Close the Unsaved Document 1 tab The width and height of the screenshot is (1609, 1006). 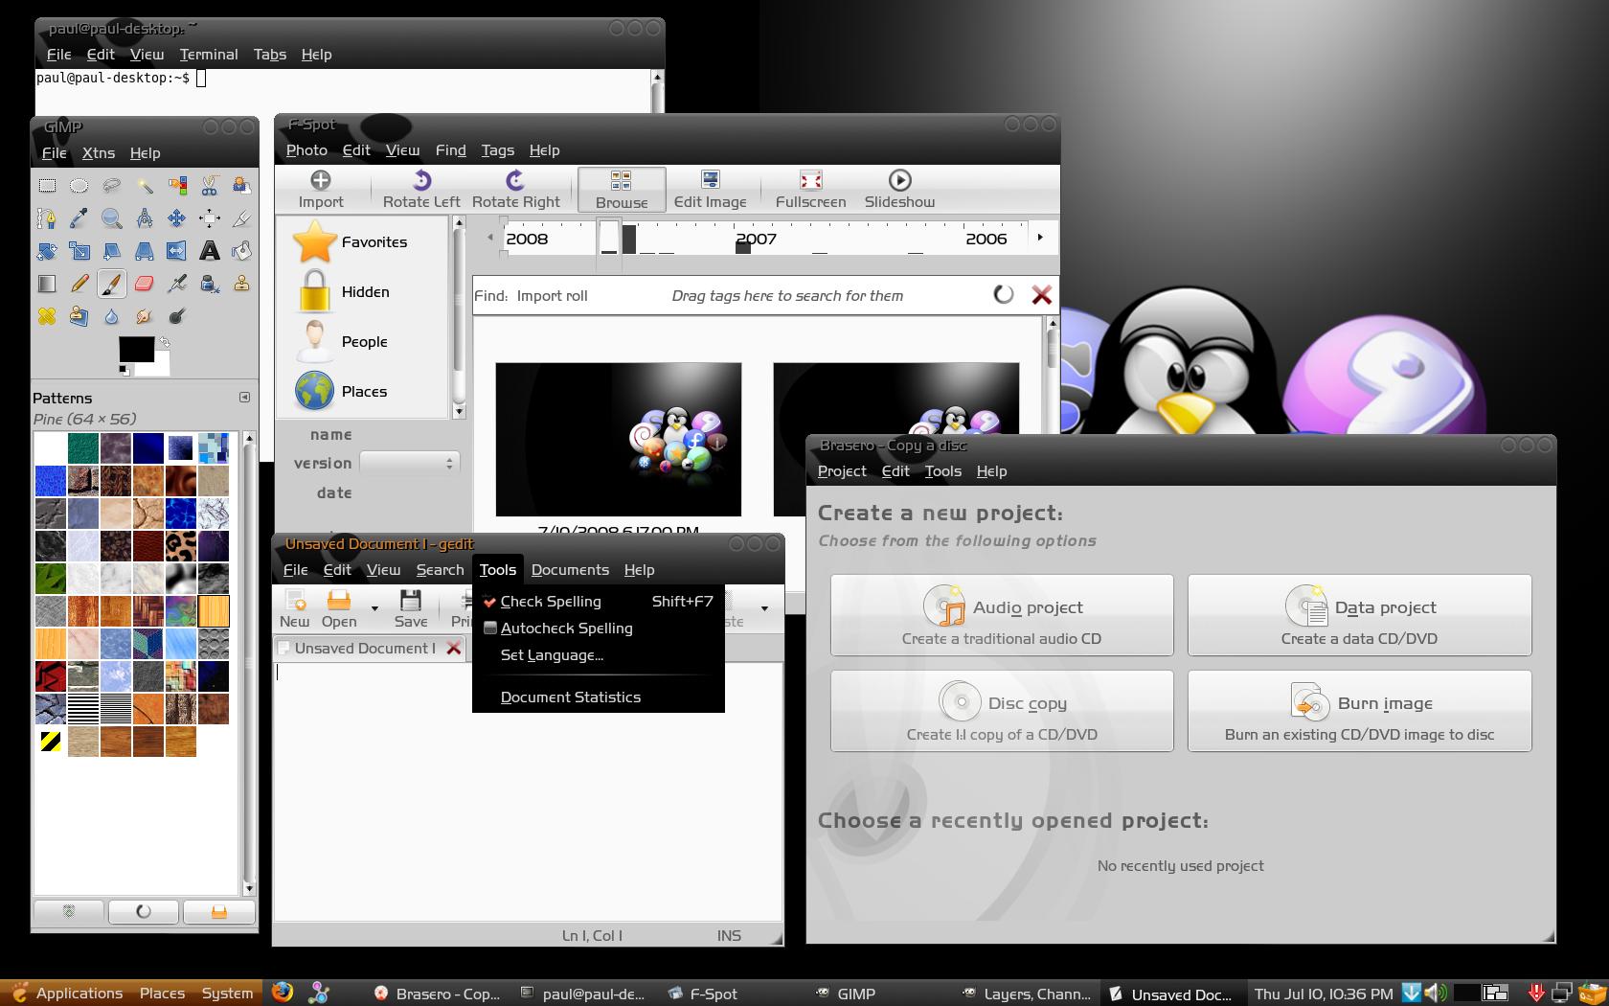(x=454, y=649)
